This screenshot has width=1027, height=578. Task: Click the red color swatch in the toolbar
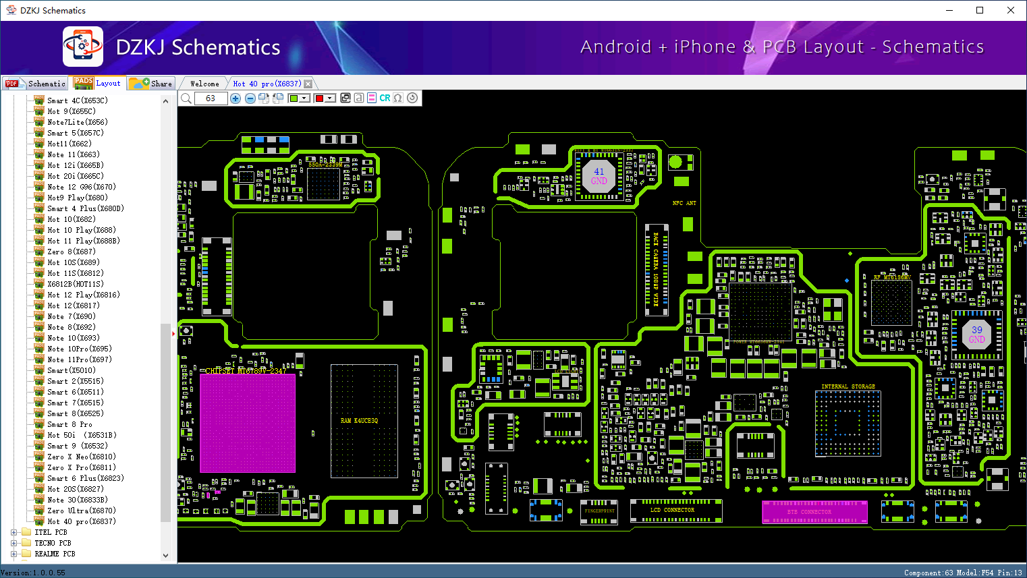pos(319,98)
